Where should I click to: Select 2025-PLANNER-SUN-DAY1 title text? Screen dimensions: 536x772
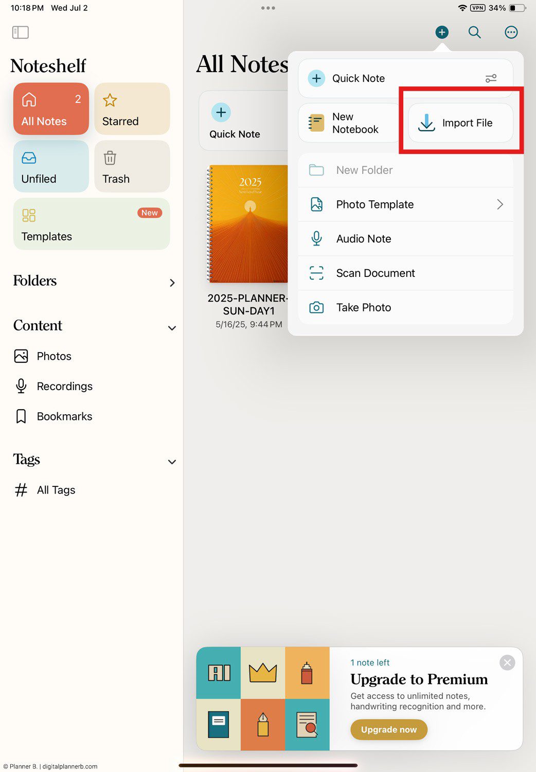248,304
